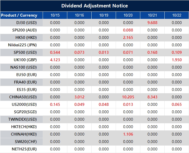The height and width of the screenshot is (153, 189).
Task: Select the UK100 value 1.950
Action: [x=177, y=60]
